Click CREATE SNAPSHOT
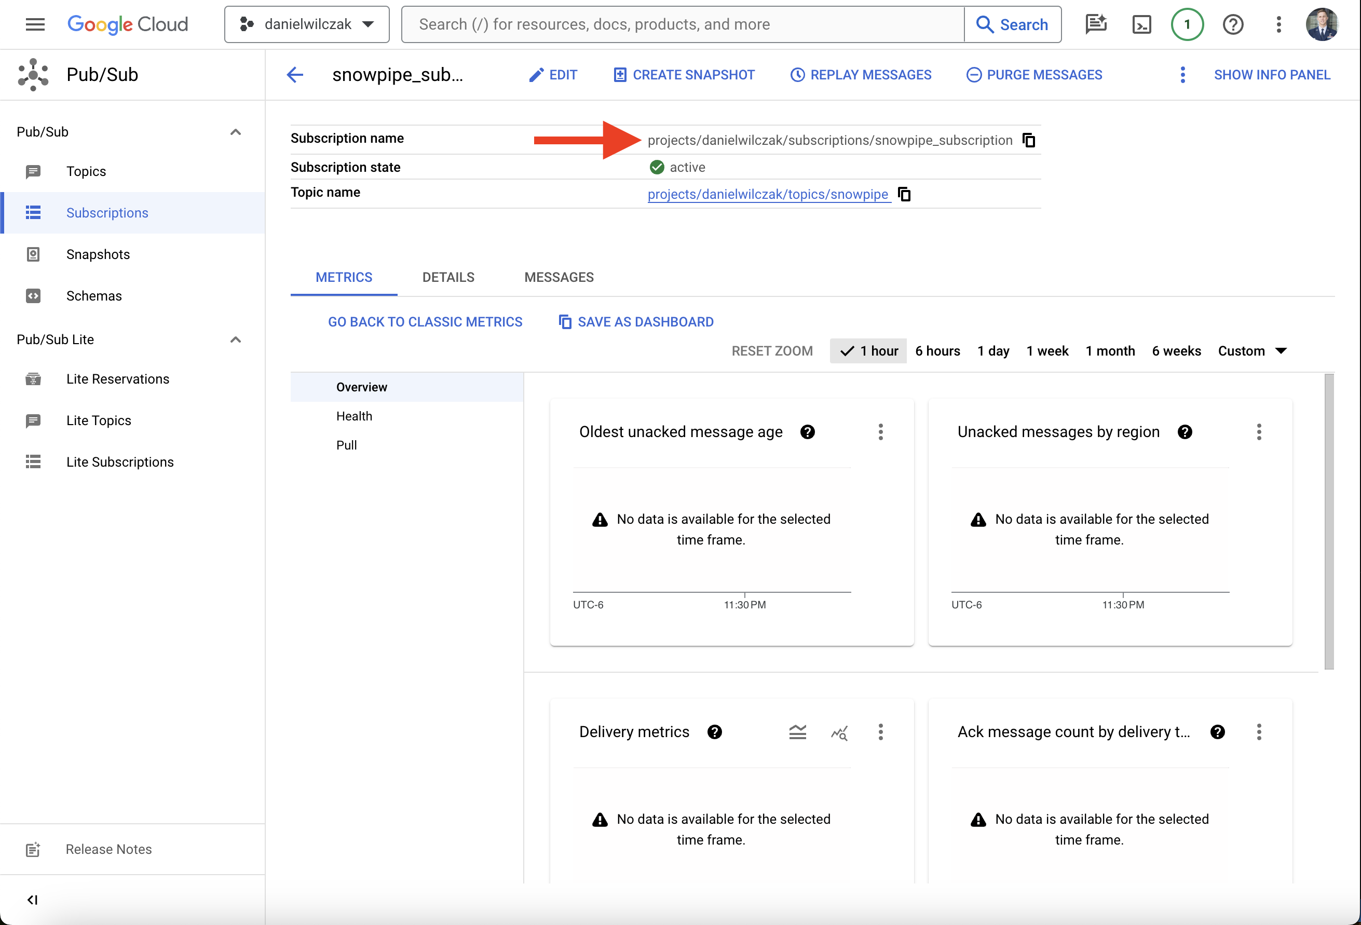Viewport: 1361px width, 925px height. click(684, 75)
